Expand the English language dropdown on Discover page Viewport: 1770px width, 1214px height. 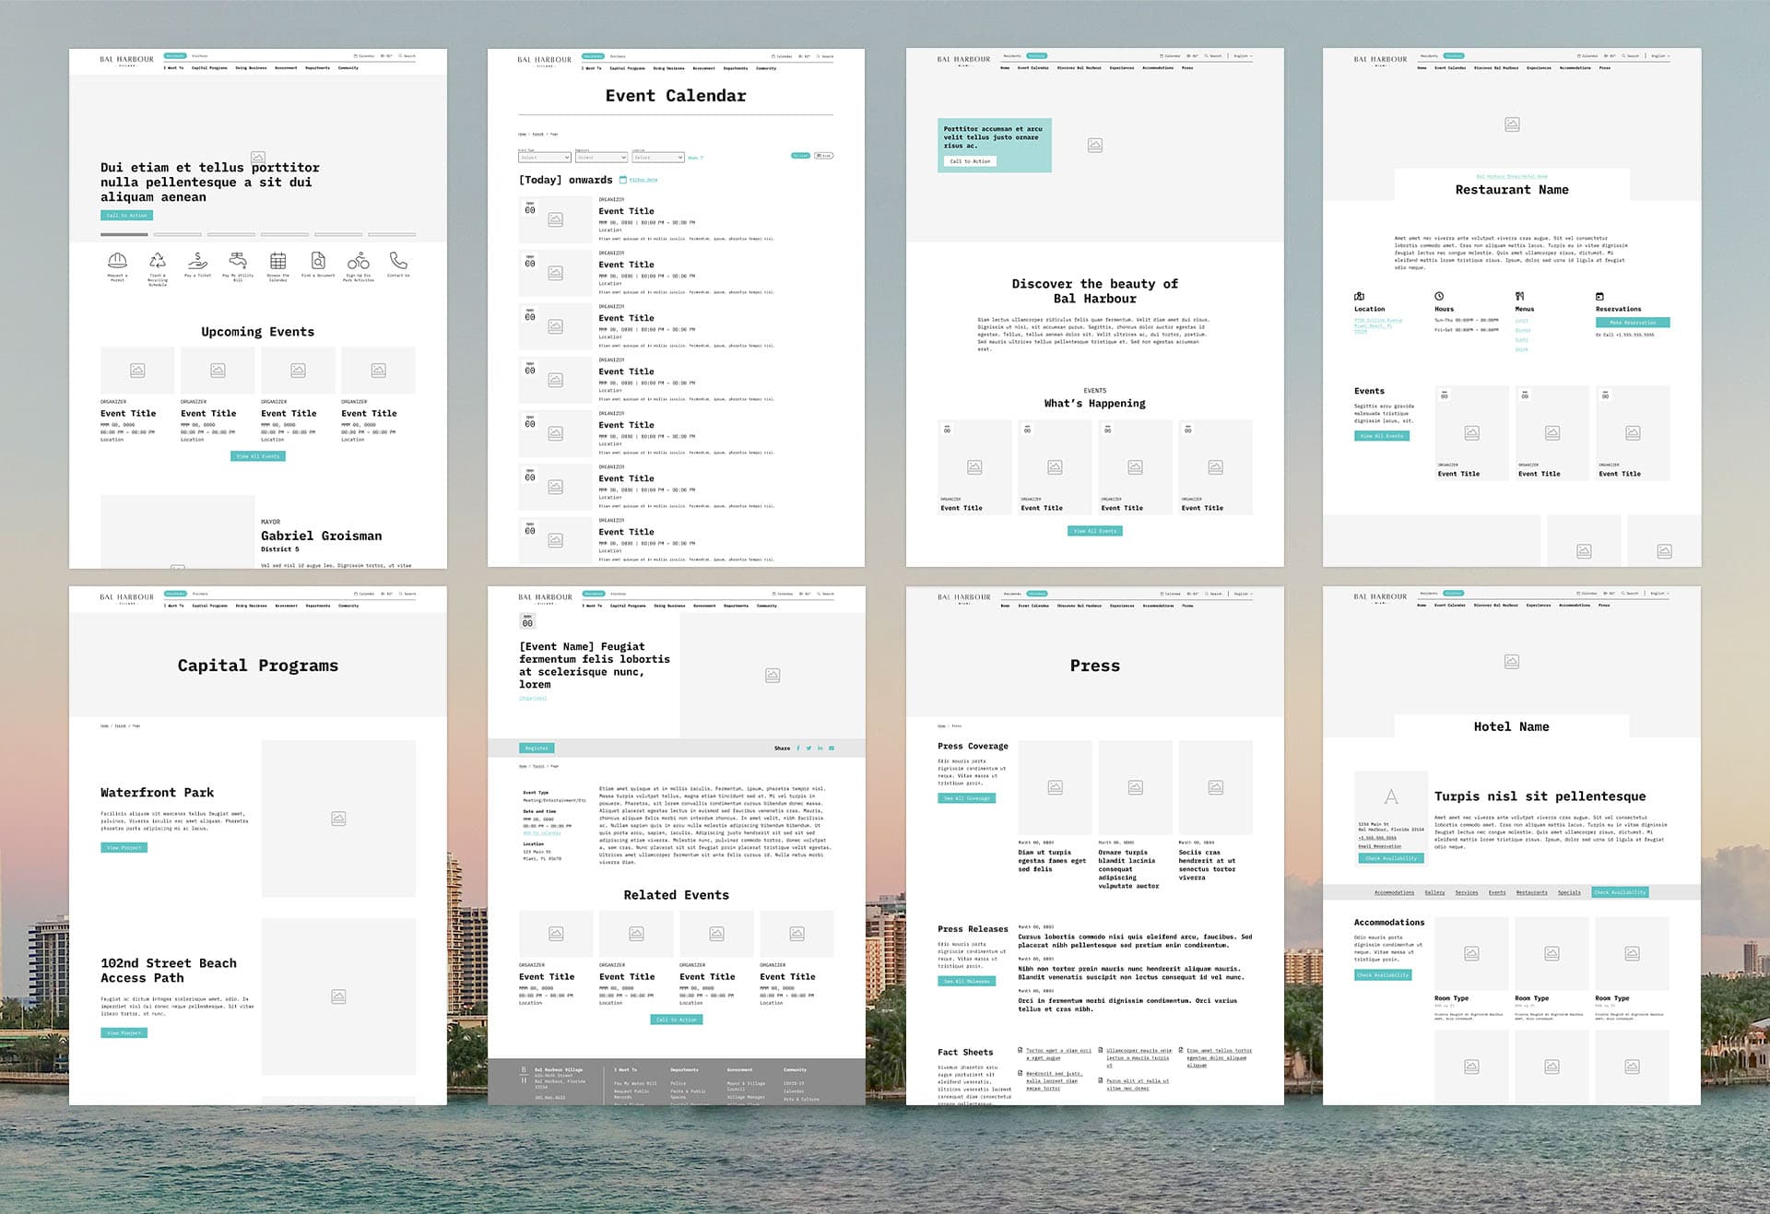click(x=1245, y=56)
